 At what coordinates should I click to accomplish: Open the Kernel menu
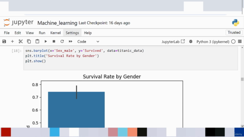tap(55, 33)
